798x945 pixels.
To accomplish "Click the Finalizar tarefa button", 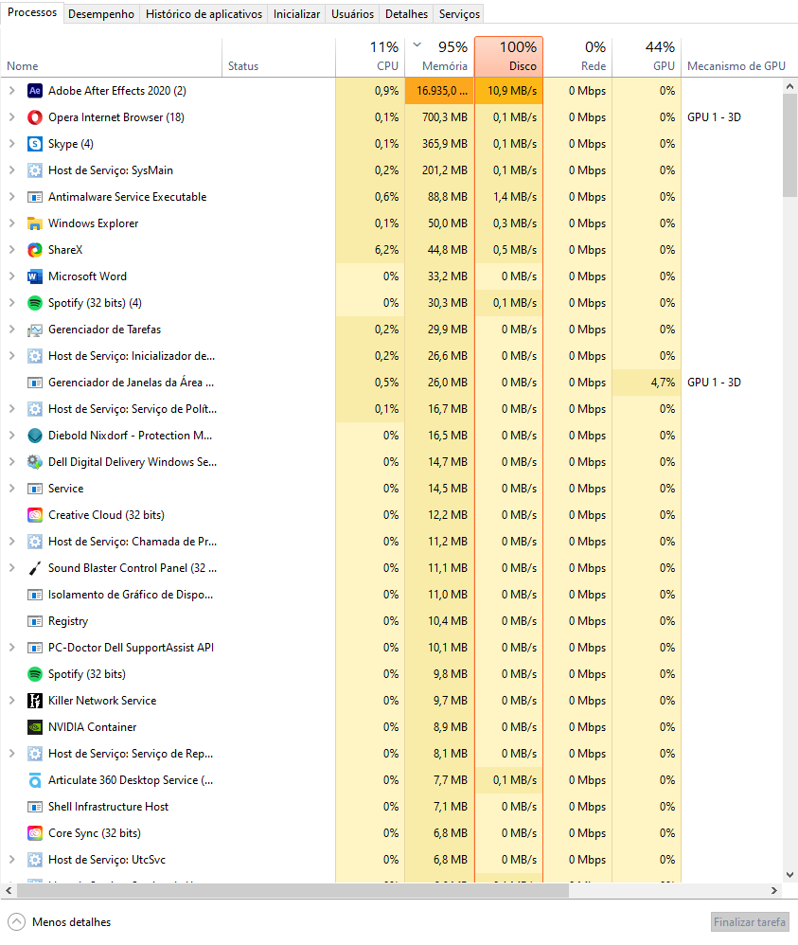I will (750, 922).
